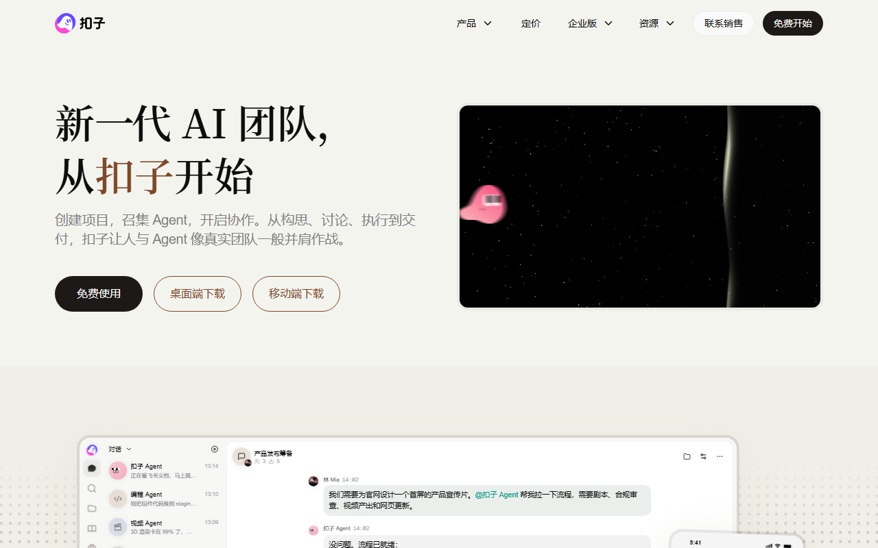Image resolution: width=878 pixels, height=548 pixels.
Task: Click the 13:14 timestamp in conversation list
Action: coord(211,466)
